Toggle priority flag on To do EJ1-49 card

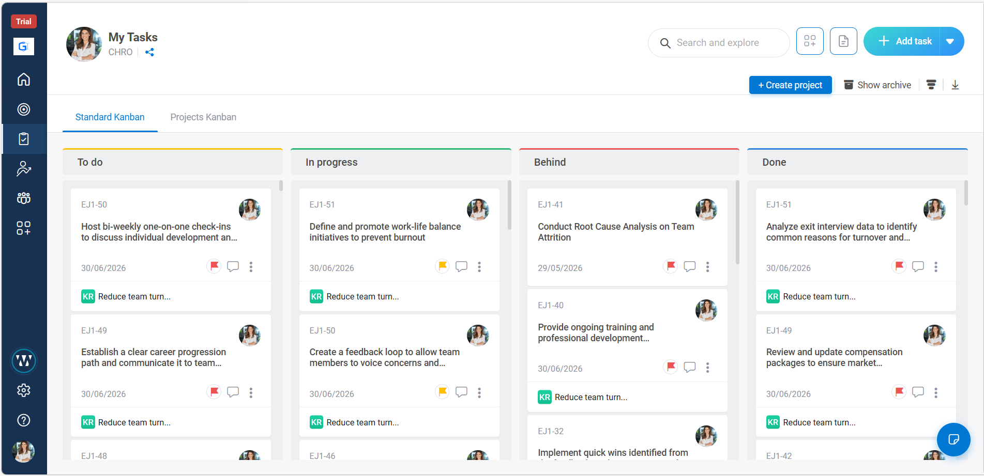pos(214,392)
